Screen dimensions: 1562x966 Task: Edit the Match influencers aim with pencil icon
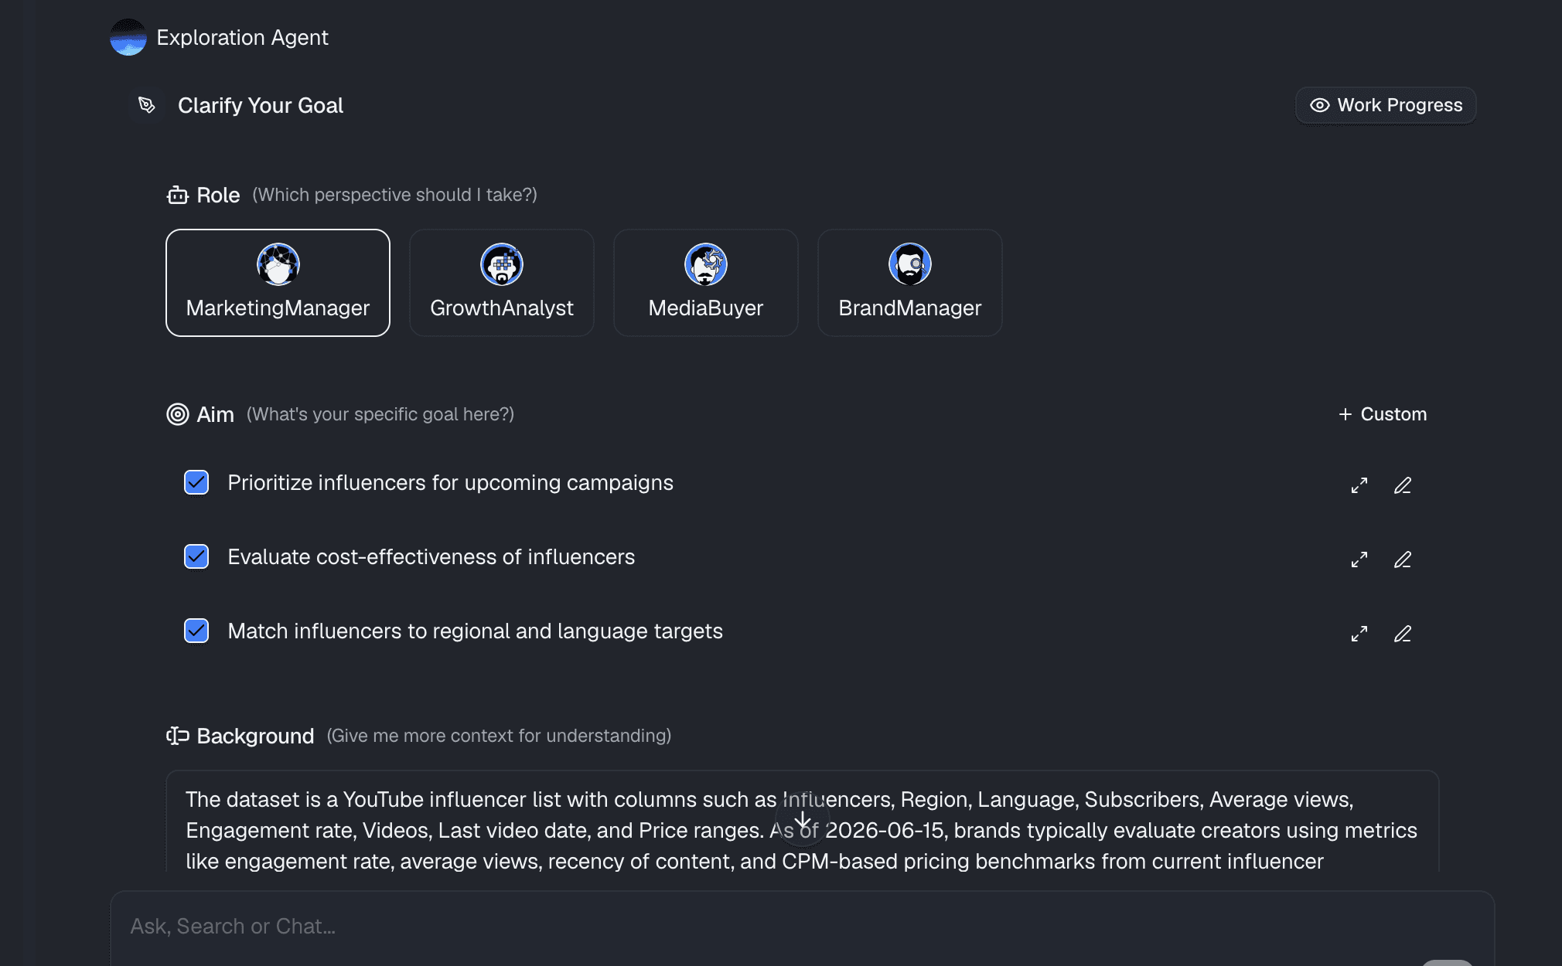[x=1403, y=633]
